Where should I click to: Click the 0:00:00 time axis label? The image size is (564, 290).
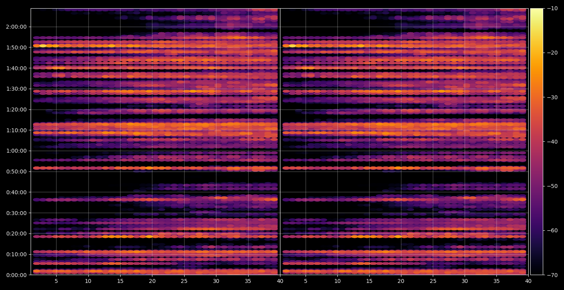pyautogui.click(x=16, y=275)
